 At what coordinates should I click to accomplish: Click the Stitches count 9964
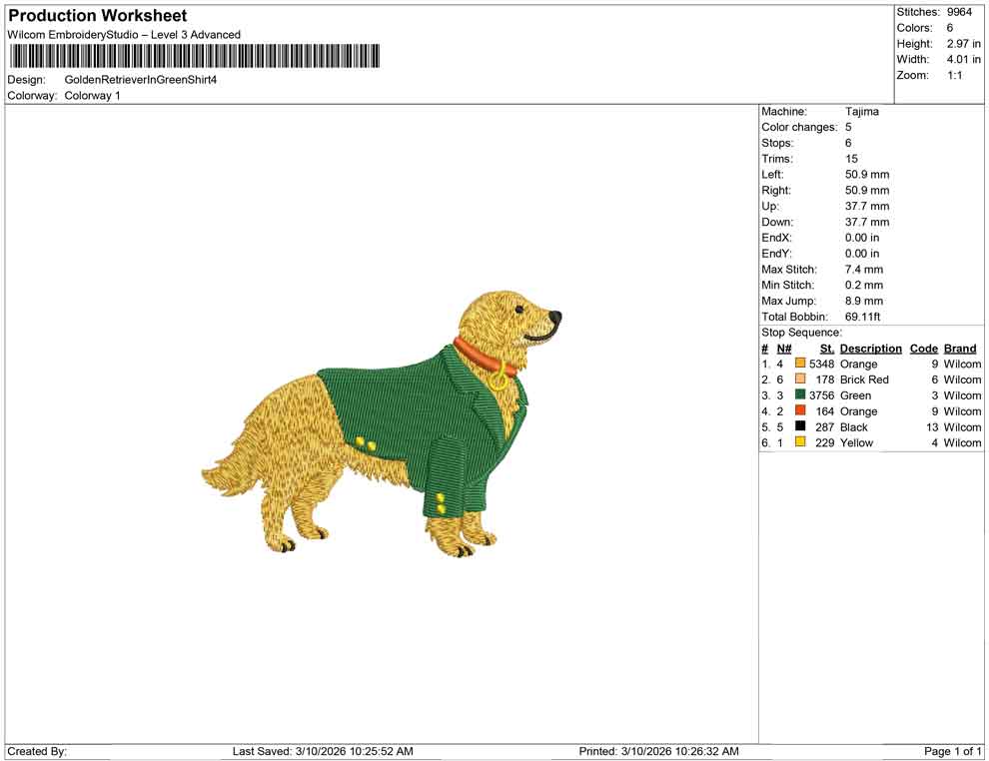[957, 12]
